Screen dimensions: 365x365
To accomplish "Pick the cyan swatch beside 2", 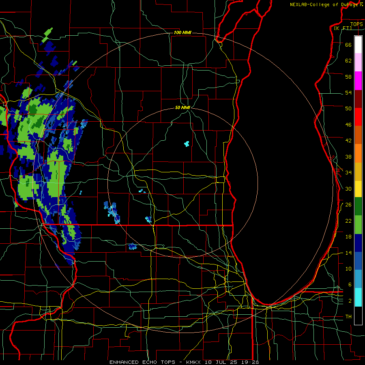I will [x=358, y=297].
